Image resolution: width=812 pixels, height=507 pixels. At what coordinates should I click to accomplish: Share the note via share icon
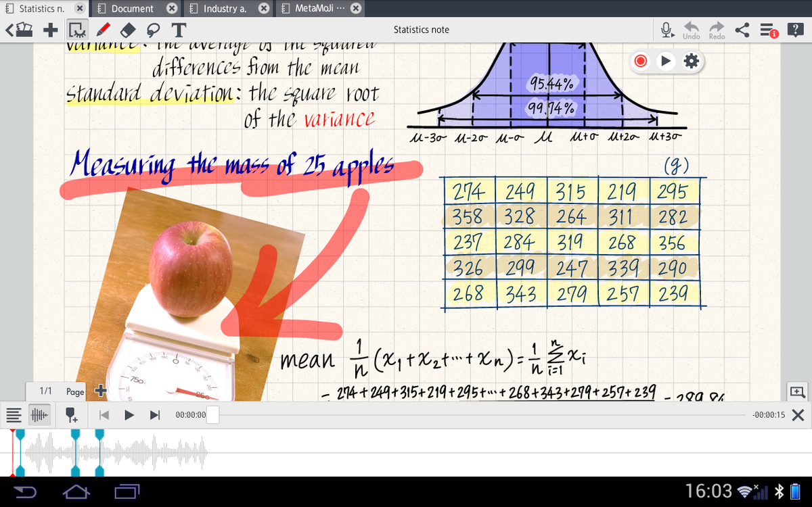point(742,30)
